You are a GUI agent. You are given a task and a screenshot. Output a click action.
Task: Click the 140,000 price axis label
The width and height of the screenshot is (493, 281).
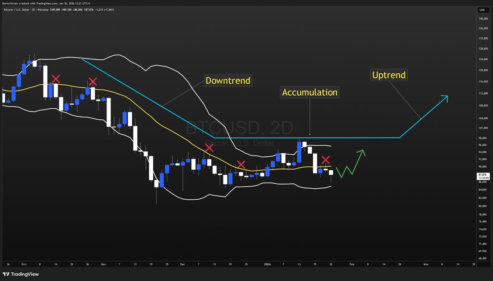tap(483, 19)
